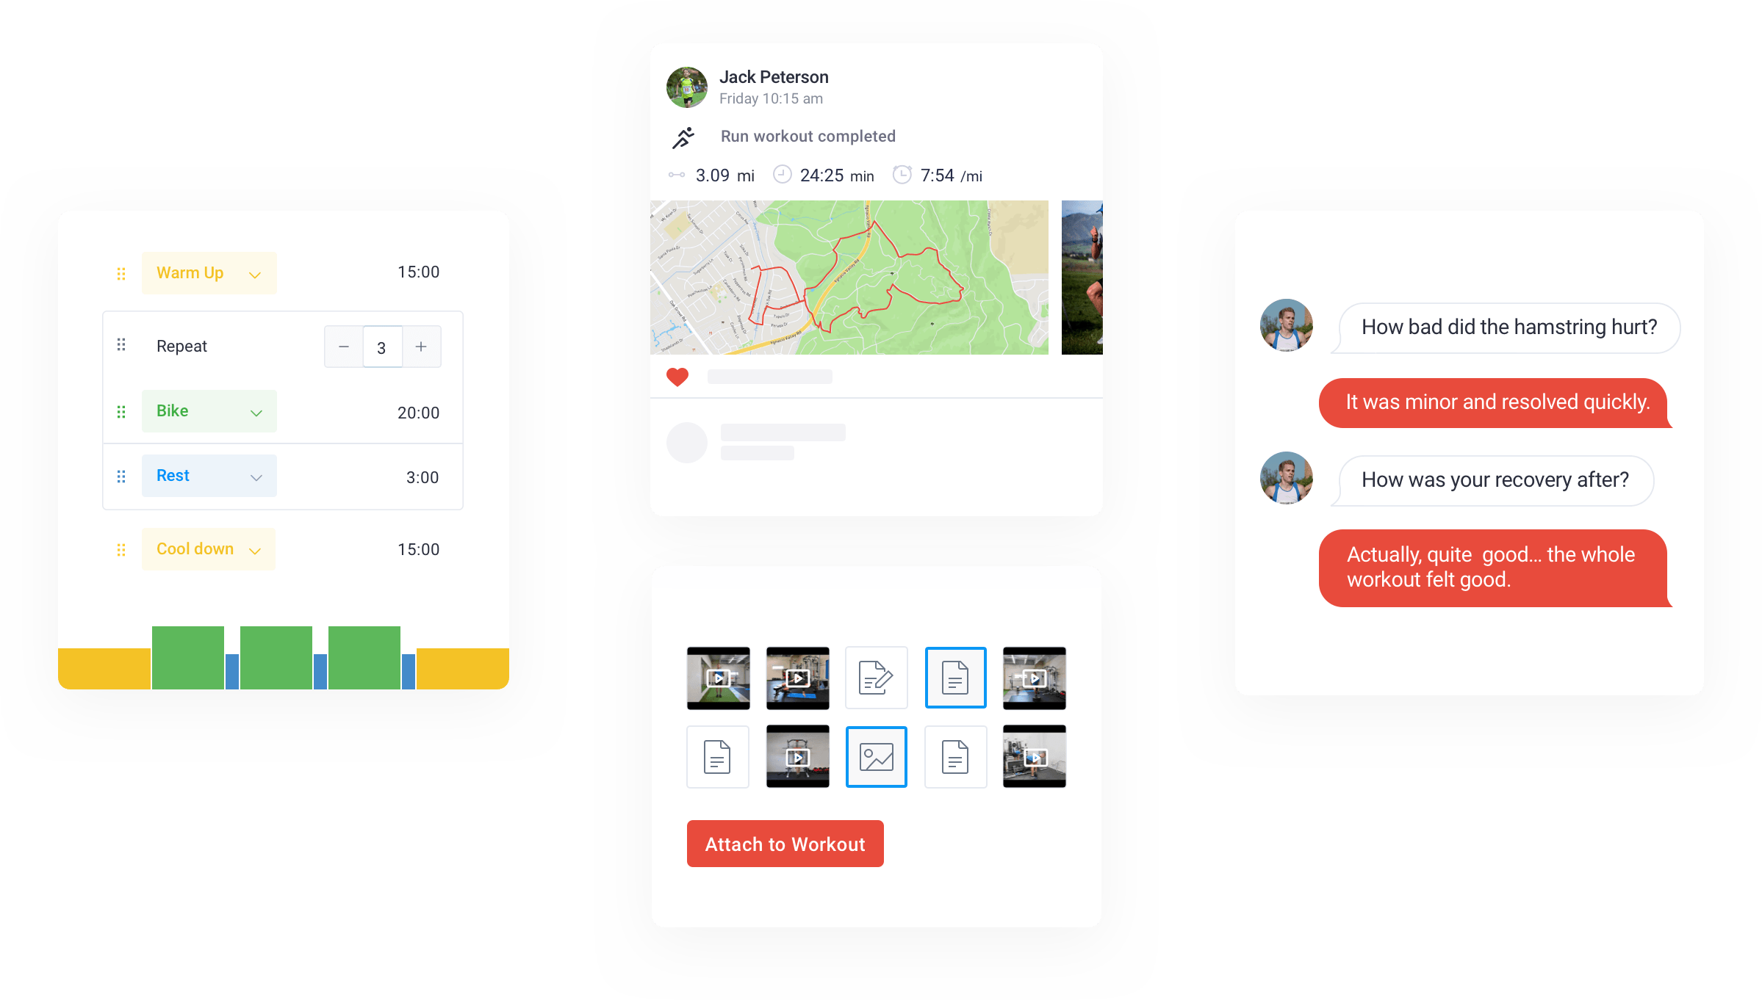Click the Attach to Workout button
This screenshot has width=1762, height=1000.
[x=784, y=844]
